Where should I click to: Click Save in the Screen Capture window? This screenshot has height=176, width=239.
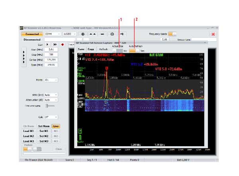[81, 49]
